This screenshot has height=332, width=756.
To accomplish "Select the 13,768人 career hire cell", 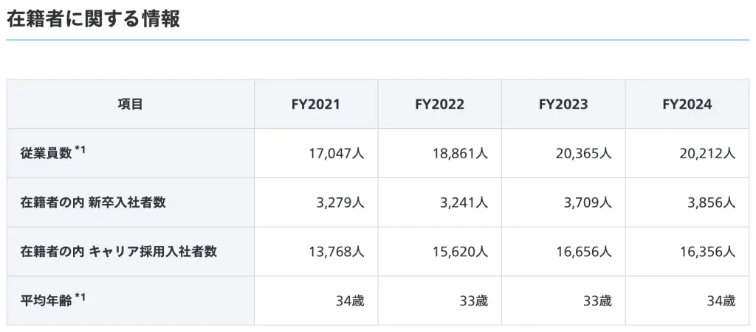I will coord(336,252).
